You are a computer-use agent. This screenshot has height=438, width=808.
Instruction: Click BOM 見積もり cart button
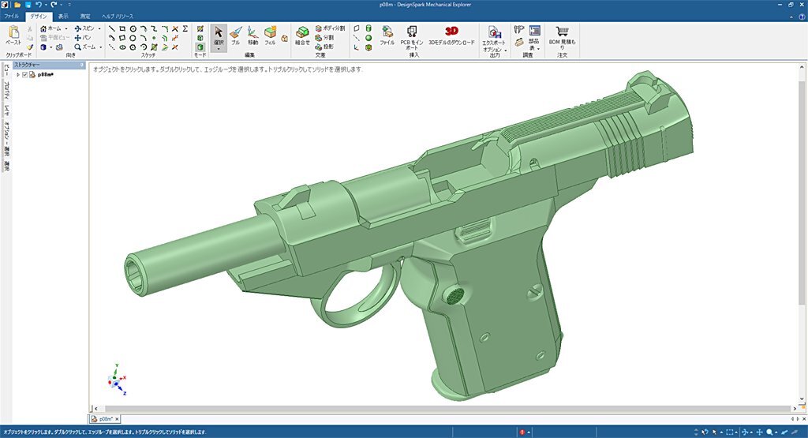coord(562,37)
